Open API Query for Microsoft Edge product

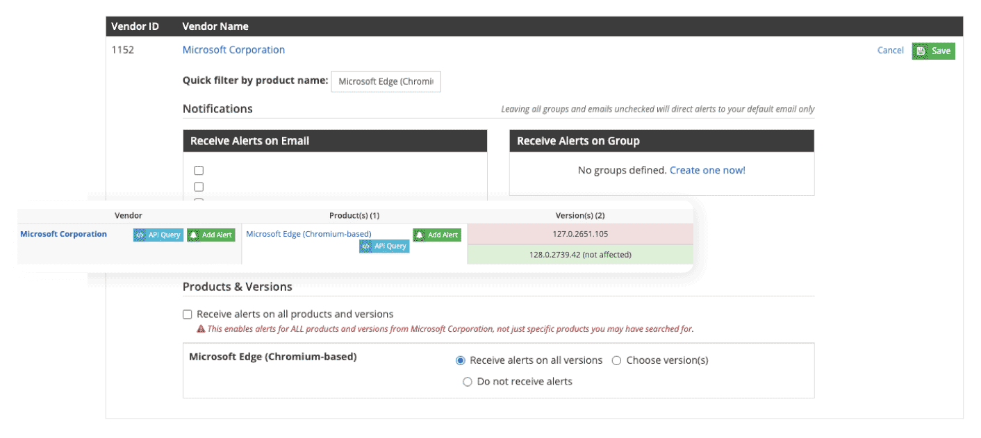[x=384, y=246]
